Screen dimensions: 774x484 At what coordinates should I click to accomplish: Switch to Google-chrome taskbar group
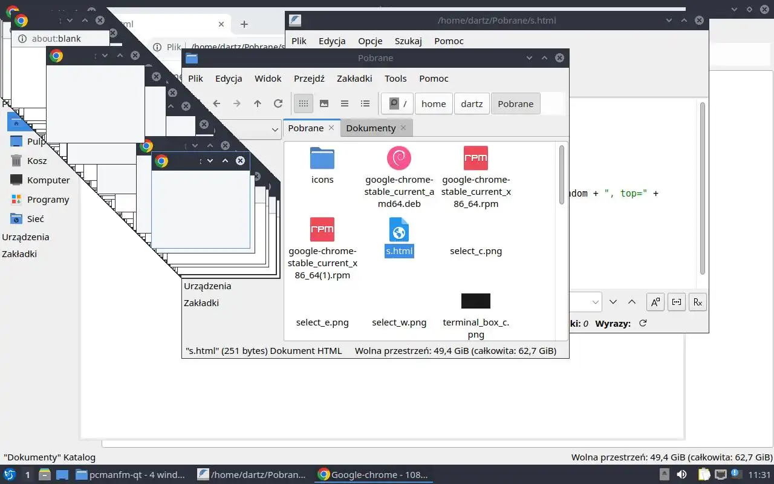coord(374,475)
